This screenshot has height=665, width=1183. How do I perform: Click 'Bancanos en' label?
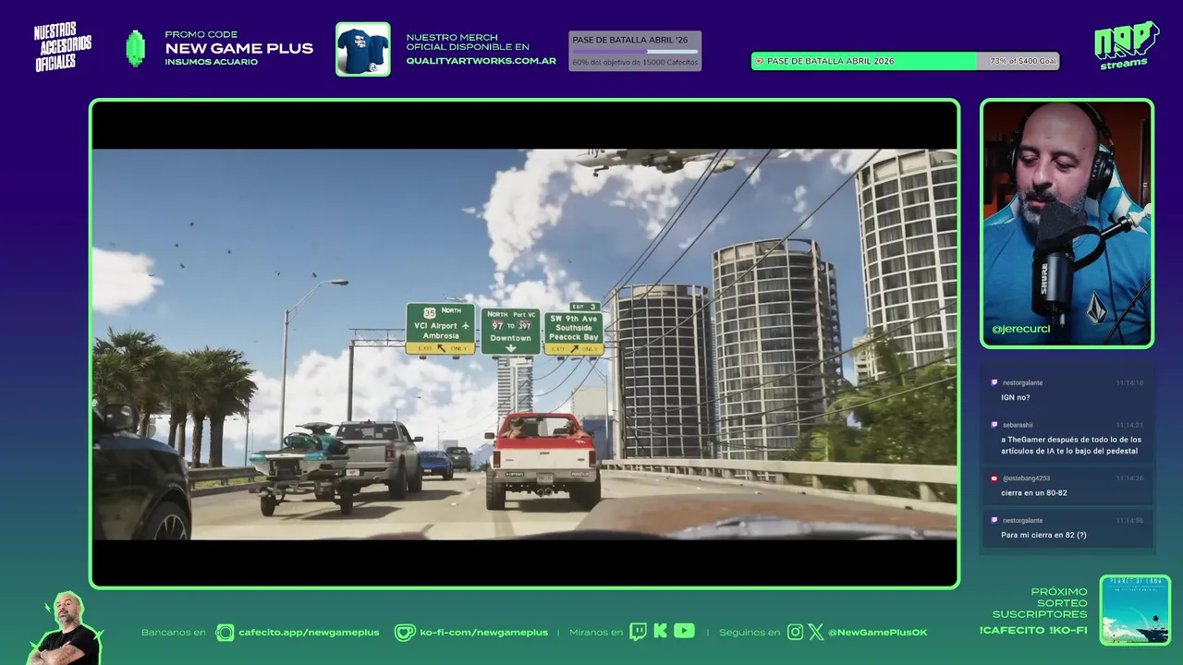(x=173, y=633)
